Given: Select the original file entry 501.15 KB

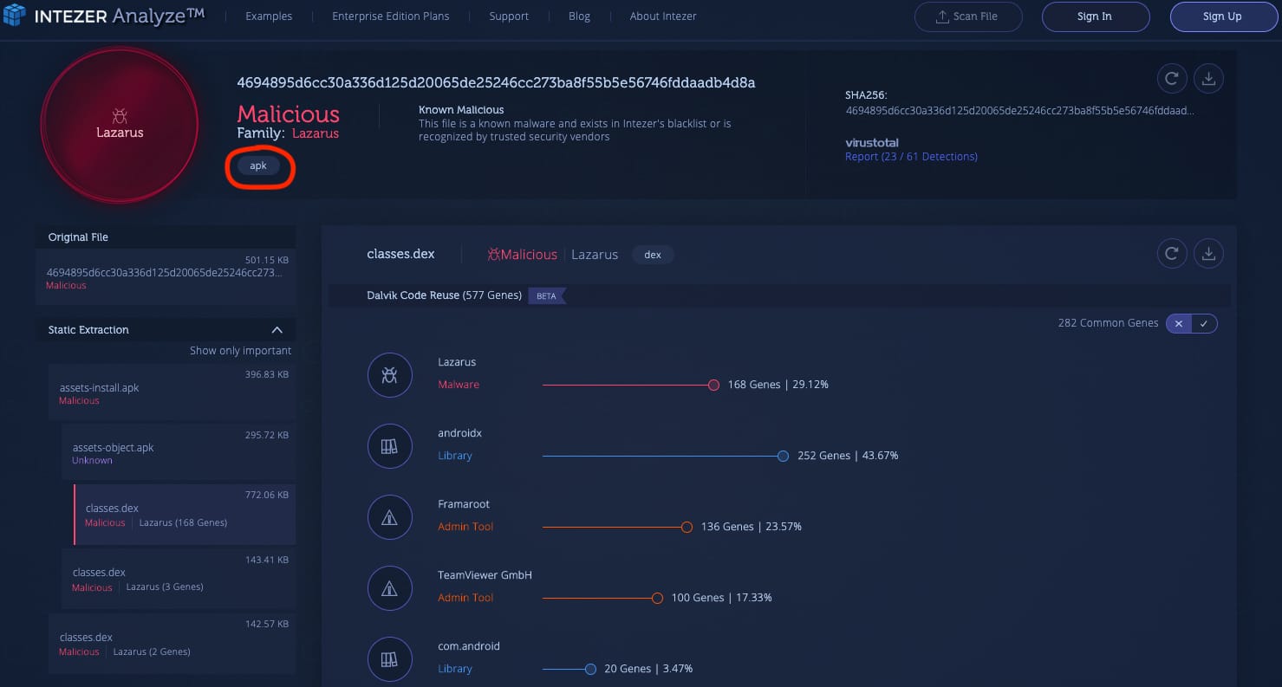Looking at the screenshot, I should pyautogui.click(x=166, y=277).
